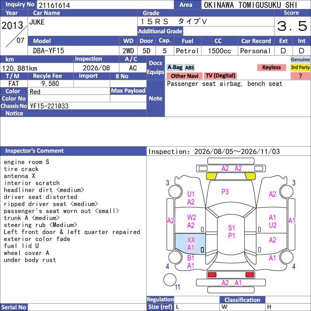Select the U2 damage code
This screenshot has height=311, width=311.
tap(273, 225)
